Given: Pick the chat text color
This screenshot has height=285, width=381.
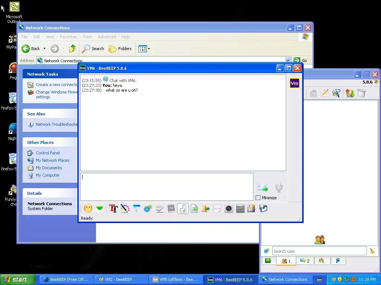Looking at the screenshot, I should 125,209.
